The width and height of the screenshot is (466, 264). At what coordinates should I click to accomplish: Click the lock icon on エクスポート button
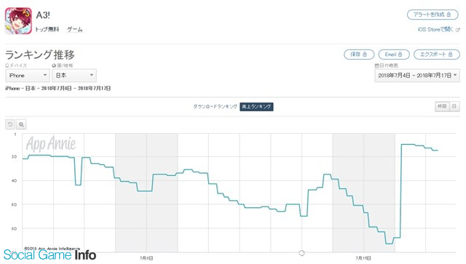[x=450, y=55]
